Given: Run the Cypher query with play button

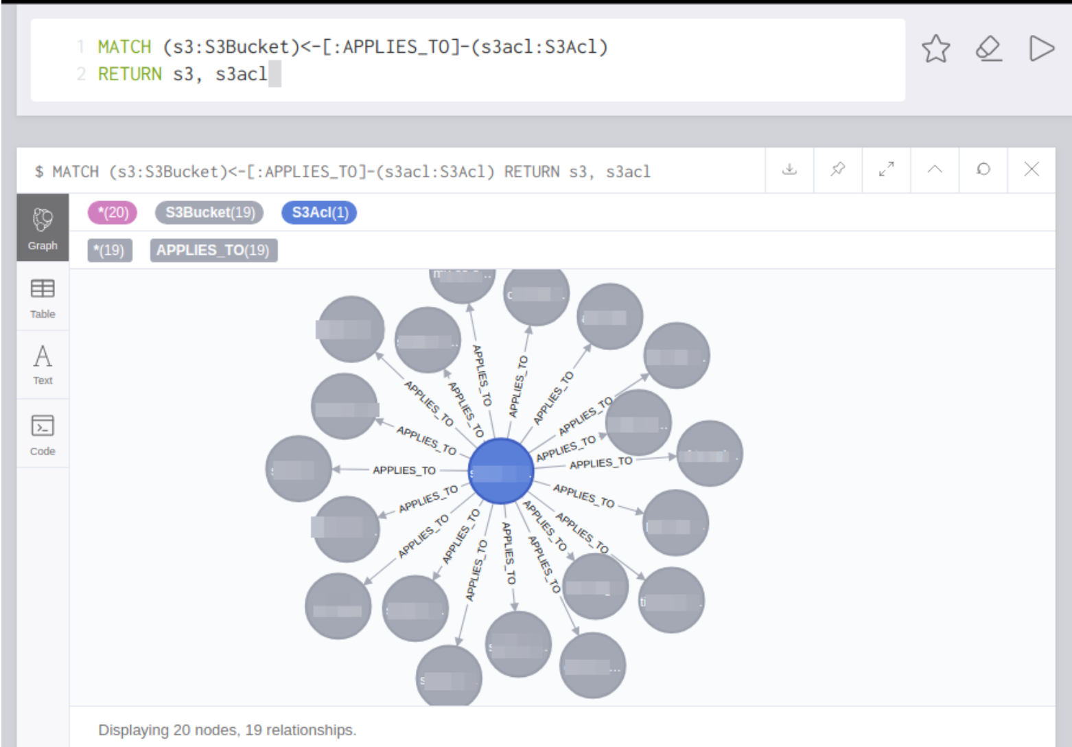Looking at the screenshot, I should (1041, 49).
